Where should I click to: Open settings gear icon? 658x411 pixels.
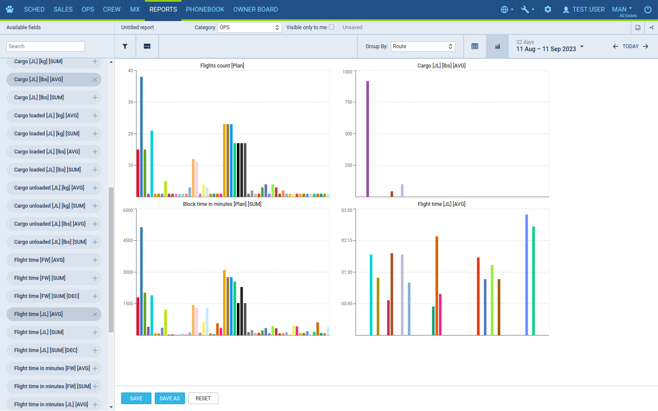547,9
